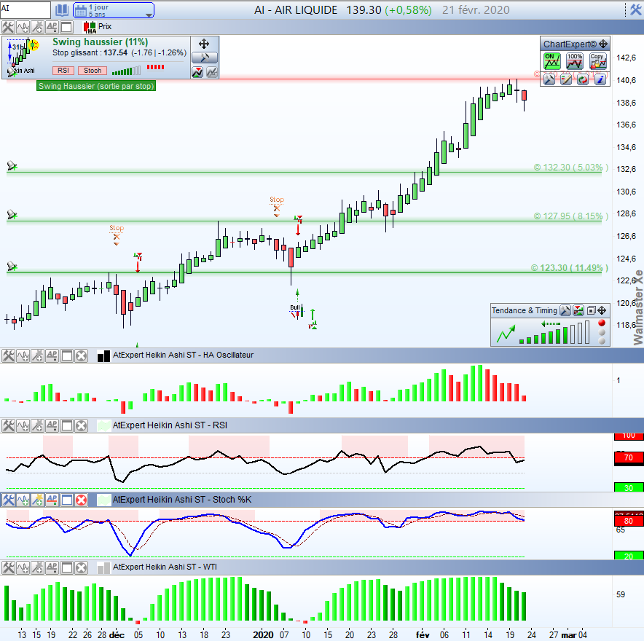Open the Swing haussier panel hammer settings
The width and height of the screenshot is (644, 641).
(x=205, y=58)
